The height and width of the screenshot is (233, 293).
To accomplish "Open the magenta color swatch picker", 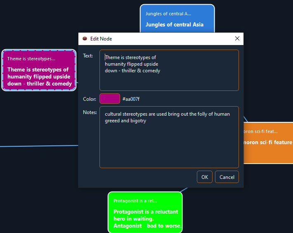I will tap(110, 99).
